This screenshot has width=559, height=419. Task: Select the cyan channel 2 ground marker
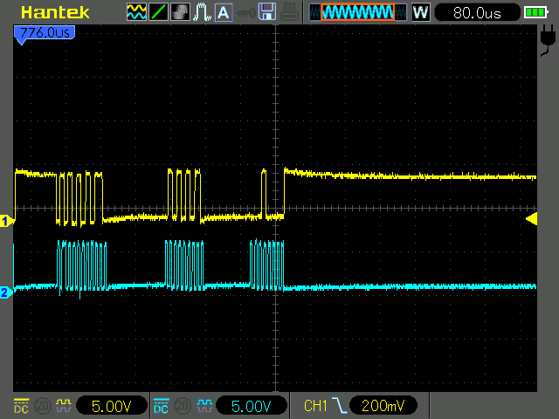[x=6, y=292]
